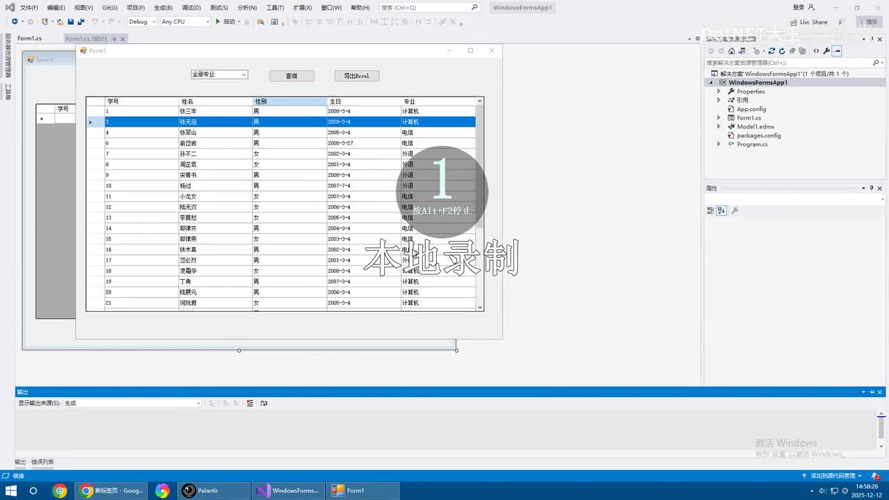Switch to the 错误列表 tab at bottom
This screenshot has height=500, width=889.
[x=42, y=462]
